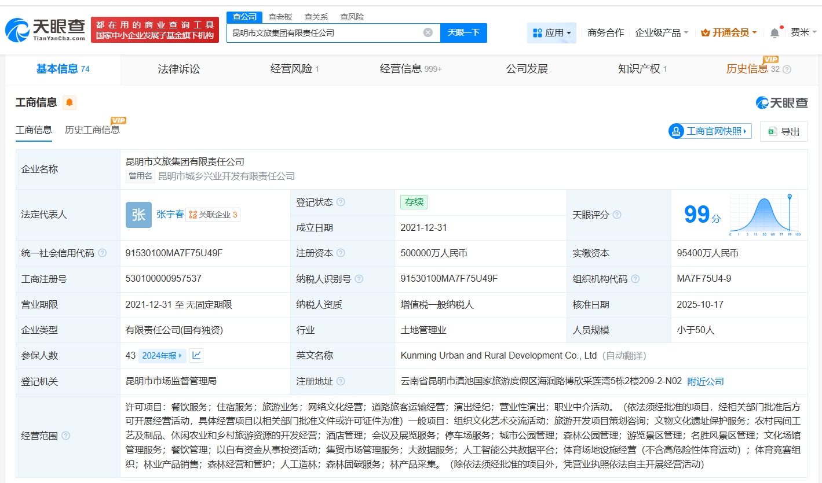
Task: Click the TianYanCha logo in the header
Action: point(45,30)
